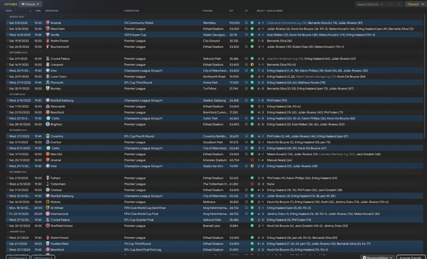Screen dimensions: 427x259
Task: Sort by the TIME column header
Action: coord(38,11)
